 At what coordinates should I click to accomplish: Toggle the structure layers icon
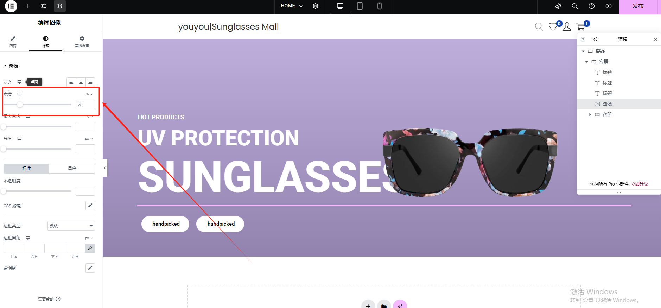pyautogui.click(x=60, y=6)
